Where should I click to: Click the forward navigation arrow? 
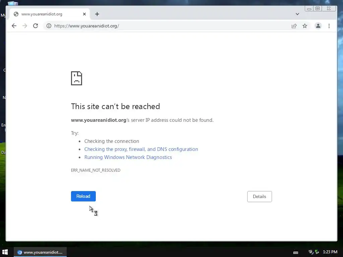point(25,26)
